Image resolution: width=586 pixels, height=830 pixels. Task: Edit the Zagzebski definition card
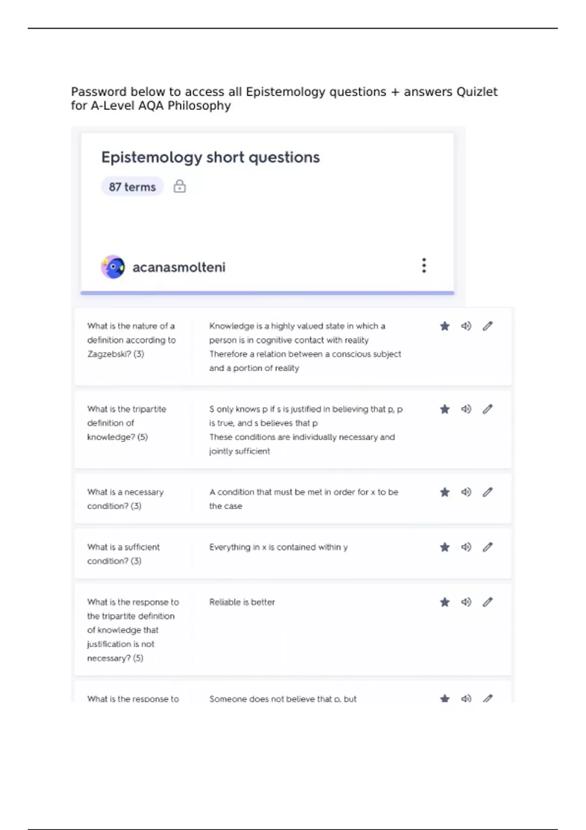tap(488, 326)
